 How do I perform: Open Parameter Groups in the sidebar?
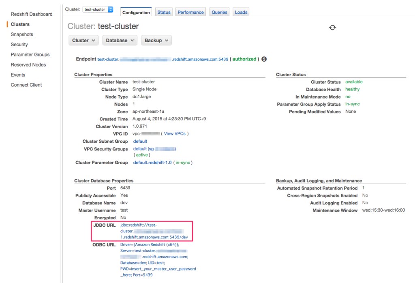click(30, 55)
